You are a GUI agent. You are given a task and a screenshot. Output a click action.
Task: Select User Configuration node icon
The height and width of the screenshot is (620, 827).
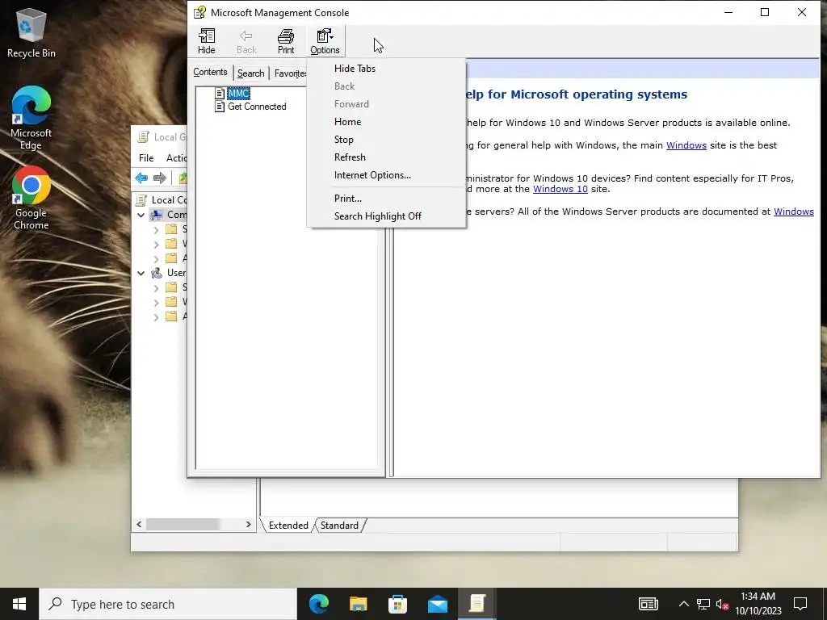[x=157, y=273]
